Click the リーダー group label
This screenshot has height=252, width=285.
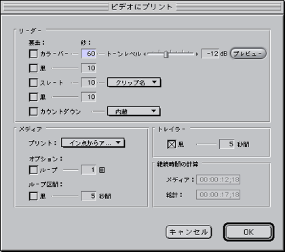(30, 31)
